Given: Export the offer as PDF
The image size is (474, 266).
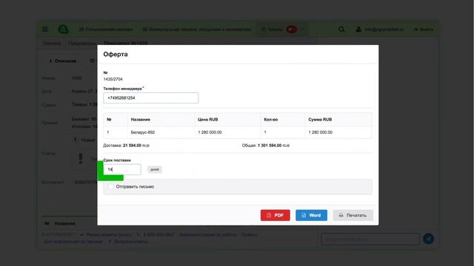Looking at the screenshot, I should [x=275, y=215].
